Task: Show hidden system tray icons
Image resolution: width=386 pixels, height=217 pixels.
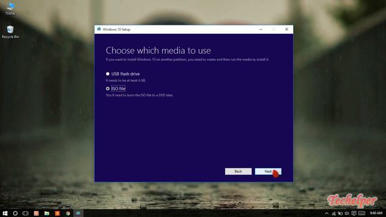Action: pos(326,213)
